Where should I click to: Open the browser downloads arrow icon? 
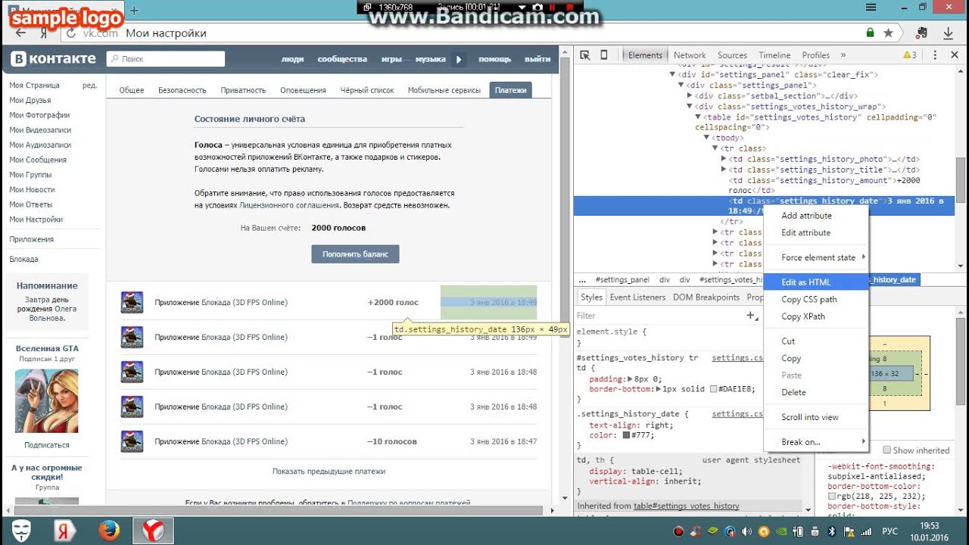click(x=948, y=33)
